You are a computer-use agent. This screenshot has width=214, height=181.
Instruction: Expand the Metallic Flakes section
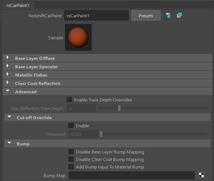pos(107,75)
